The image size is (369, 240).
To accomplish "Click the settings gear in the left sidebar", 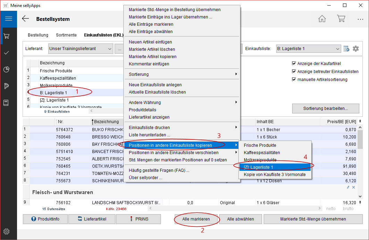I will [x=6, y=231].
